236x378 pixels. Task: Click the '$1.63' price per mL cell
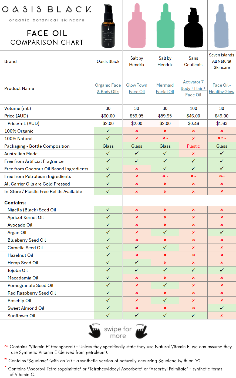222,123
